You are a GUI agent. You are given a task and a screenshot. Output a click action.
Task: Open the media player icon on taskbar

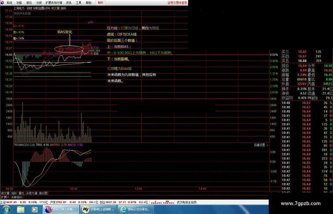pos(34,210)
